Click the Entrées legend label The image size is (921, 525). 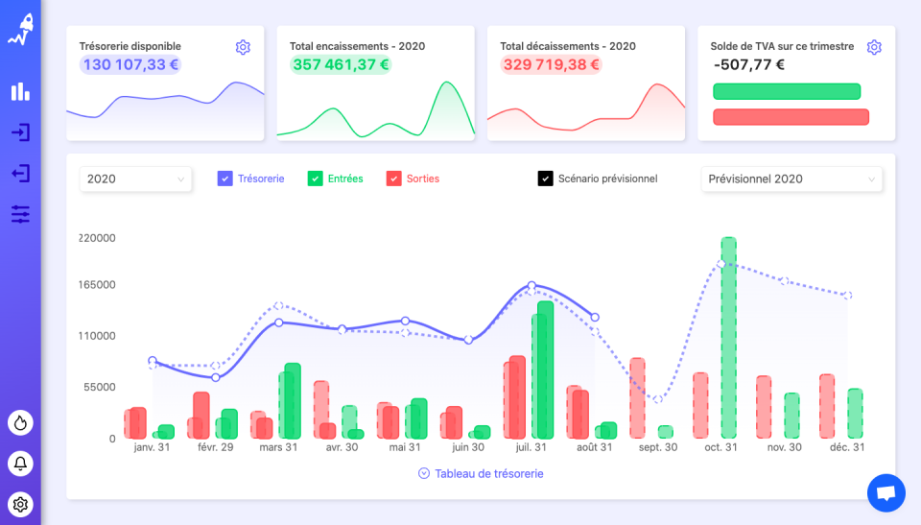click(x=345, y=179)
